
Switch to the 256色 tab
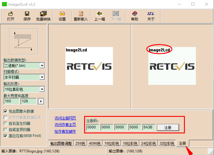[80, 143]
